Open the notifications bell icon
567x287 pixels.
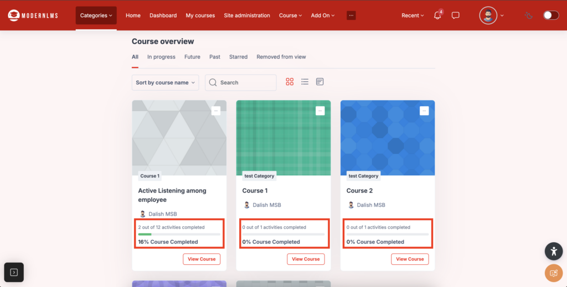tap(437, 15)
